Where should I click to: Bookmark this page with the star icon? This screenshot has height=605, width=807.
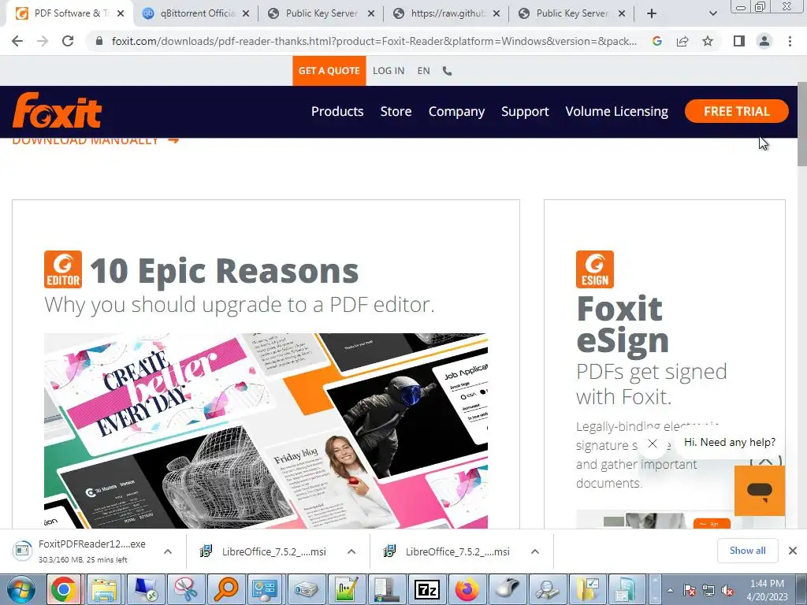coord(708,41)
